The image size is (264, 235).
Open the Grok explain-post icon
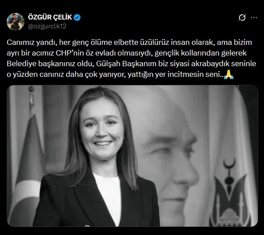tap(242, 17)
